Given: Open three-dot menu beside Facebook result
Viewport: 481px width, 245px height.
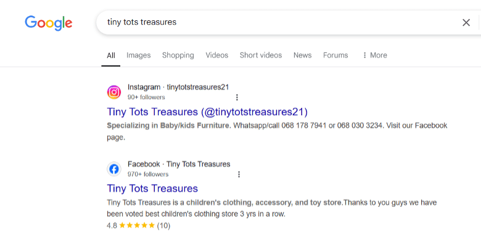Looking at the screenshot, I should (239, 174).
